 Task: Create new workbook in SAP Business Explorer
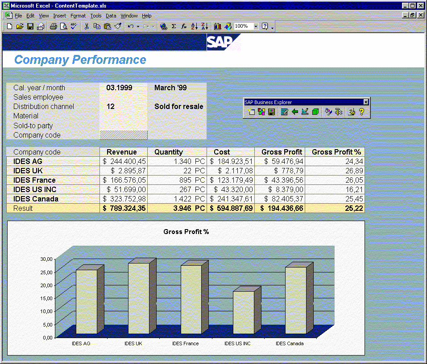point(251,112)
